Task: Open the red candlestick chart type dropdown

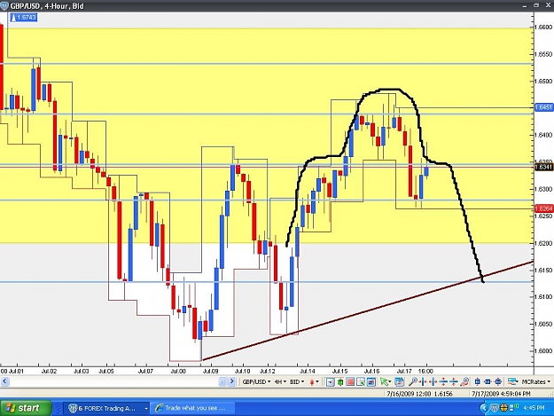Action: [x=315, y=381]
